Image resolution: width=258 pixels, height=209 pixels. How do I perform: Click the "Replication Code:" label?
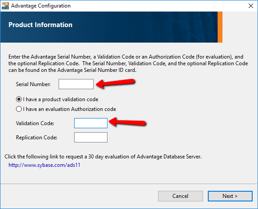tap(36, 138)
